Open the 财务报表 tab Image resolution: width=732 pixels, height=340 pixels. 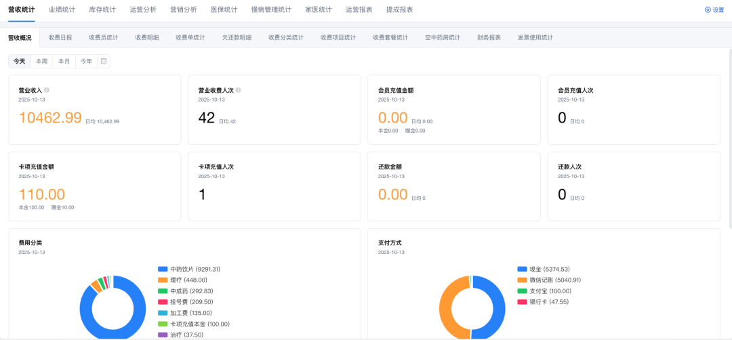coord(489,38)
